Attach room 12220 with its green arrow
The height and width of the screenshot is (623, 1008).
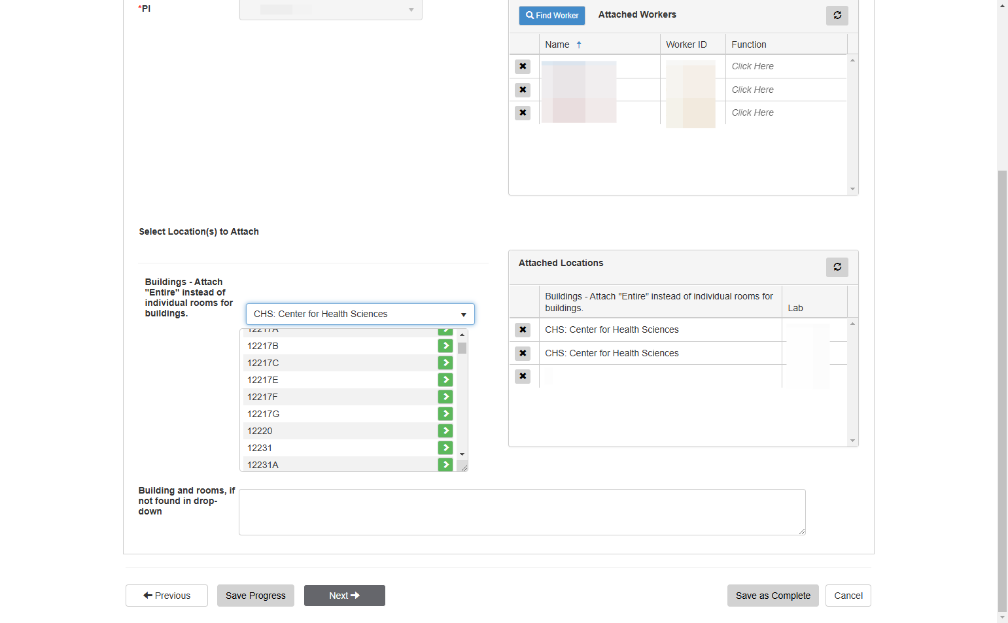coord(445,431)
